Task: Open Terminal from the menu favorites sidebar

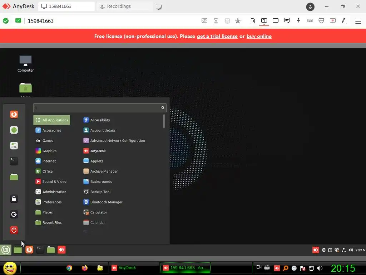Action: (14, 161)
